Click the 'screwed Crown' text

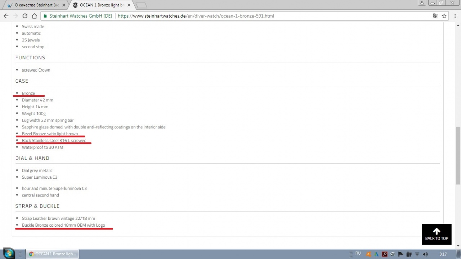point(36,70)
